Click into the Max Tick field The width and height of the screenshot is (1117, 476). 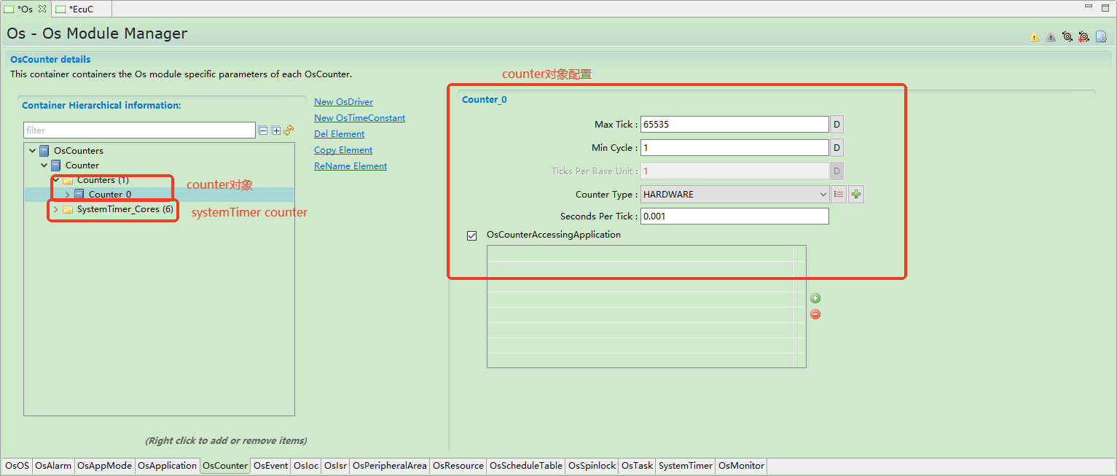pos(734,125)
